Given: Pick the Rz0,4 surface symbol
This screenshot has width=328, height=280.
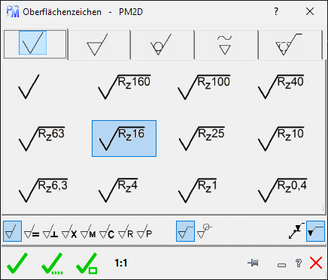Looking at the screenshot, I should click(282, 190).
